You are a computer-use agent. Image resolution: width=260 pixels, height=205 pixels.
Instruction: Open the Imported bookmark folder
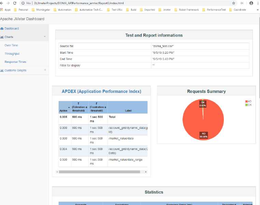pos(147,10)
